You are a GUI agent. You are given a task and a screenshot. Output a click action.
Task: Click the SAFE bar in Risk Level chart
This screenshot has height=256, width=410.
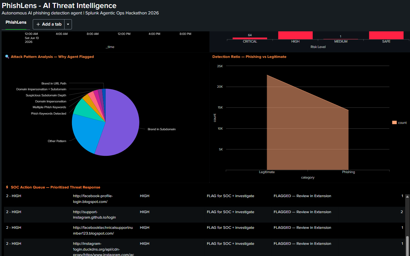click(x=386, y=35)
